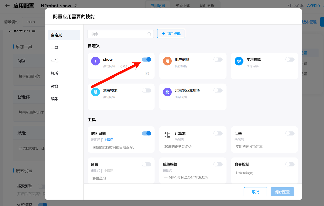The width and height of the screenshot is (324, 206).
Task: Click the 1个信源 link under 时间日期
Action: coord(108,139)
